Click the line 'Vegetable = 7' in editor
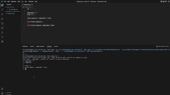Screen dimensions: 170x95 pyautogui.click(x=32, y=13)
